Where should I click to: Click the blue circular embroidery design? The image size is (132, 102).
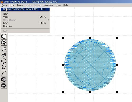coord(90,65)
